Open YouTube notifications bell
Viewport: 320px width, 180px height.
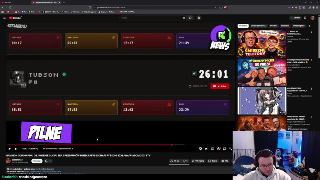tap(305, 18)
